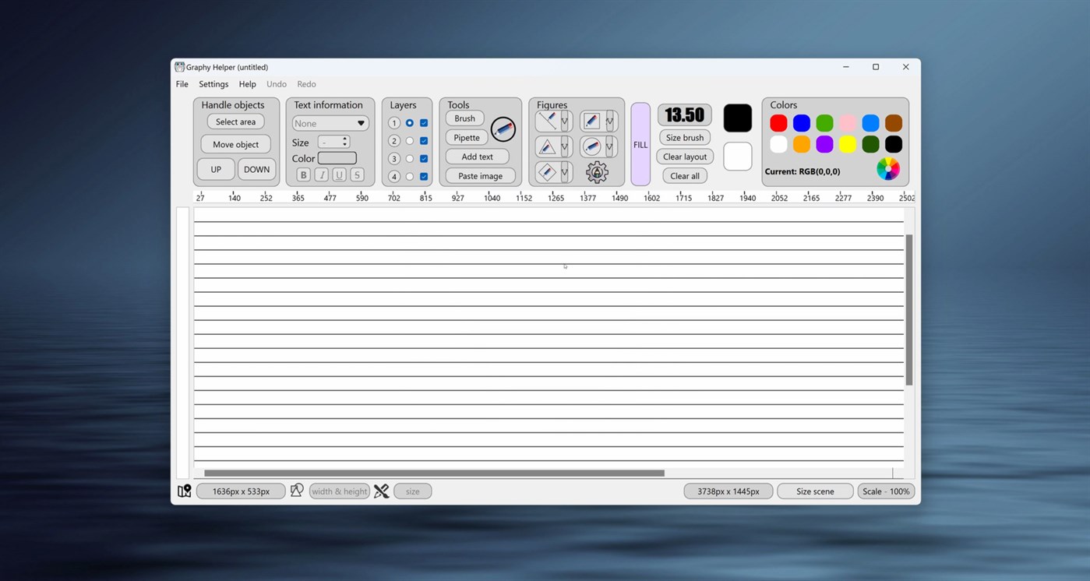Select layer 2 radio button
The height and width of the screenshot is (581, 1090).
[x=408, y=140]
